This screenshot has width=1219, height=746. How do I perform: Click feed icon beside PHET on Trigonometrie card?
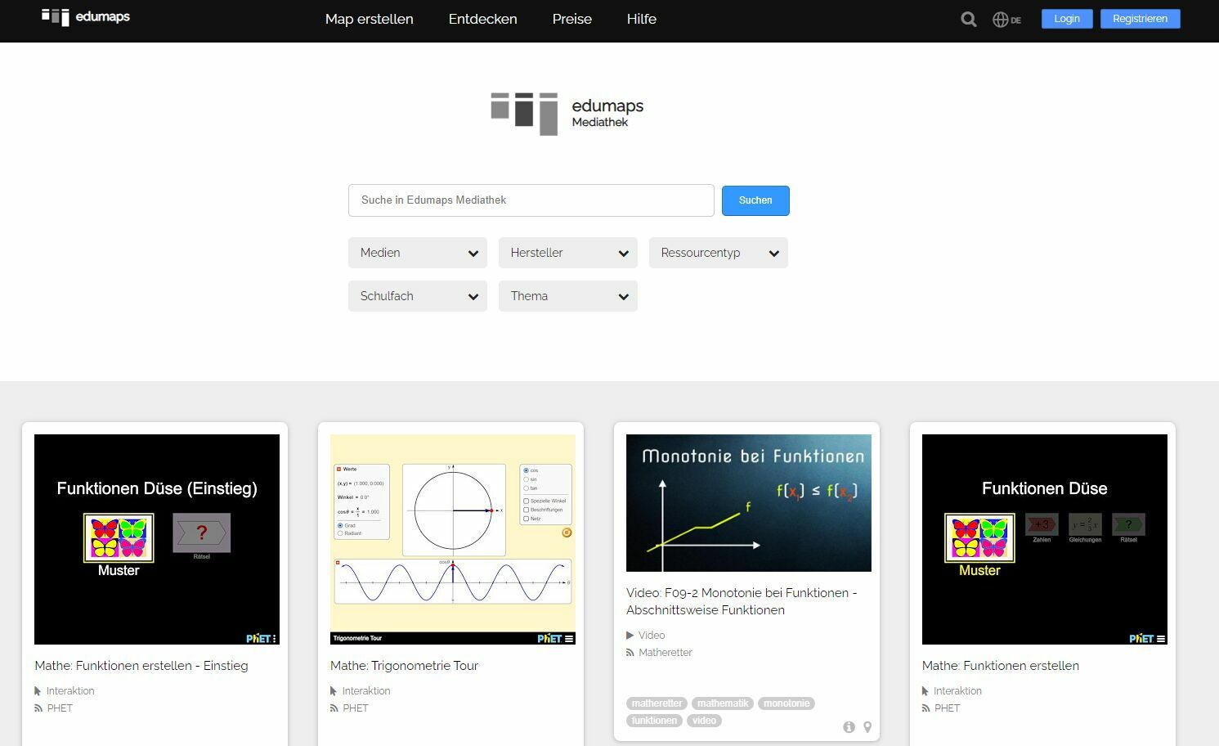pyautogui.click(x=334, y=708)
